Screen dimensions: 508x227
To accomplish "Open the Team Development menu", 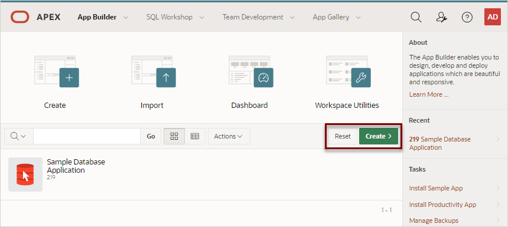I will 259,17.
